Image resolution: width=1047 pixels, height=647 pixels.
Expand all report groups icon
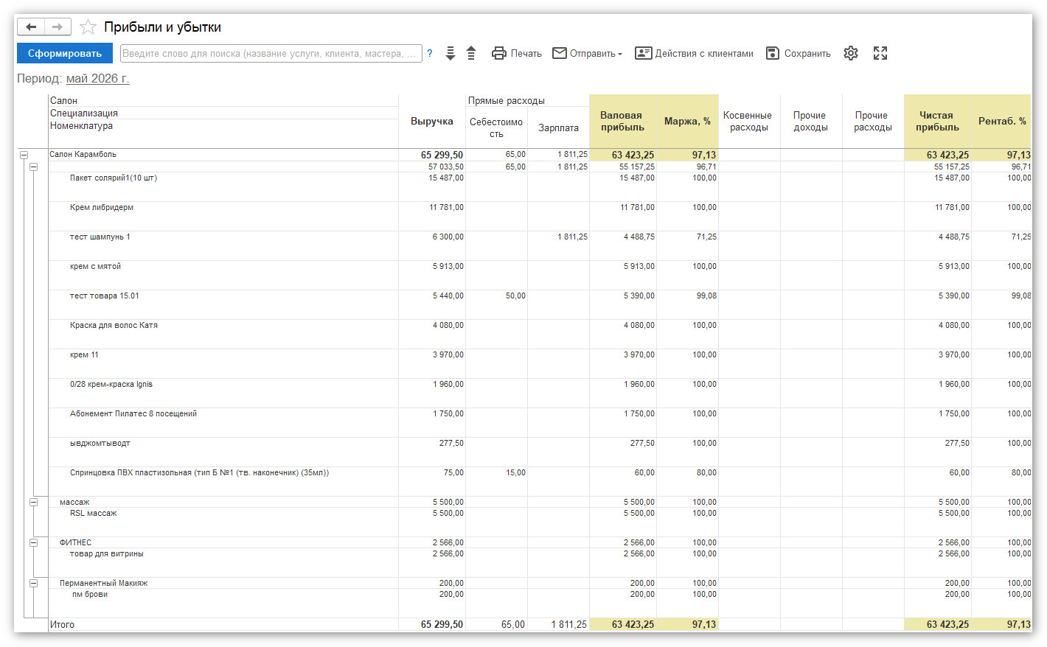point(451,53)
